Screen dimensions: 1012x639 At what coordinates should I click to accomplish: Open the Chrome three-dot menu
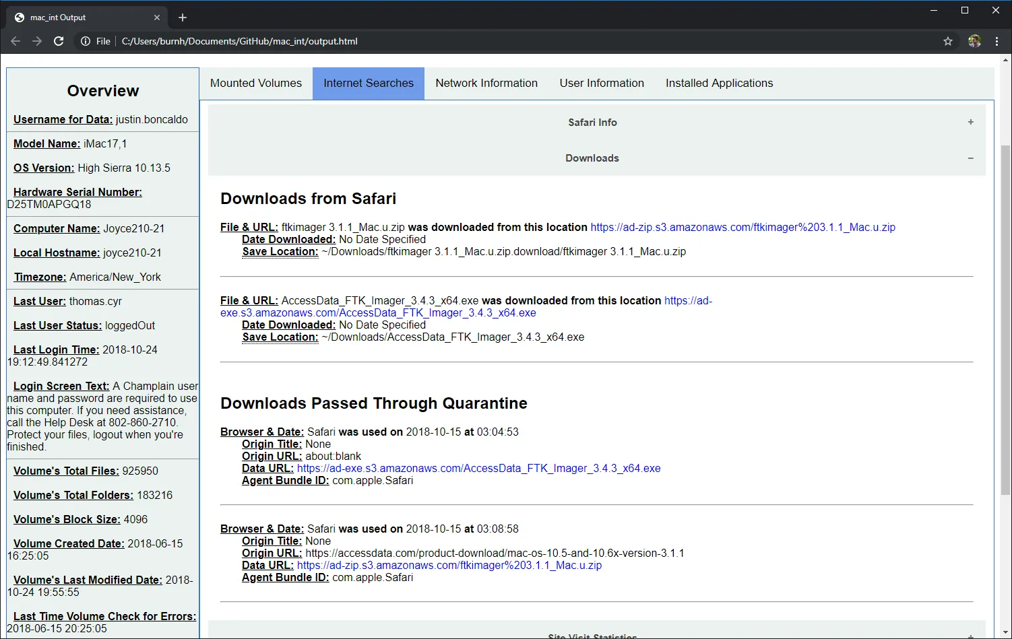pos(997,41)
